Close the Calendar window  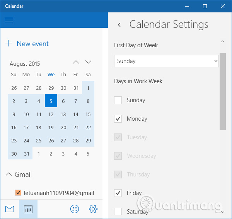223,6
